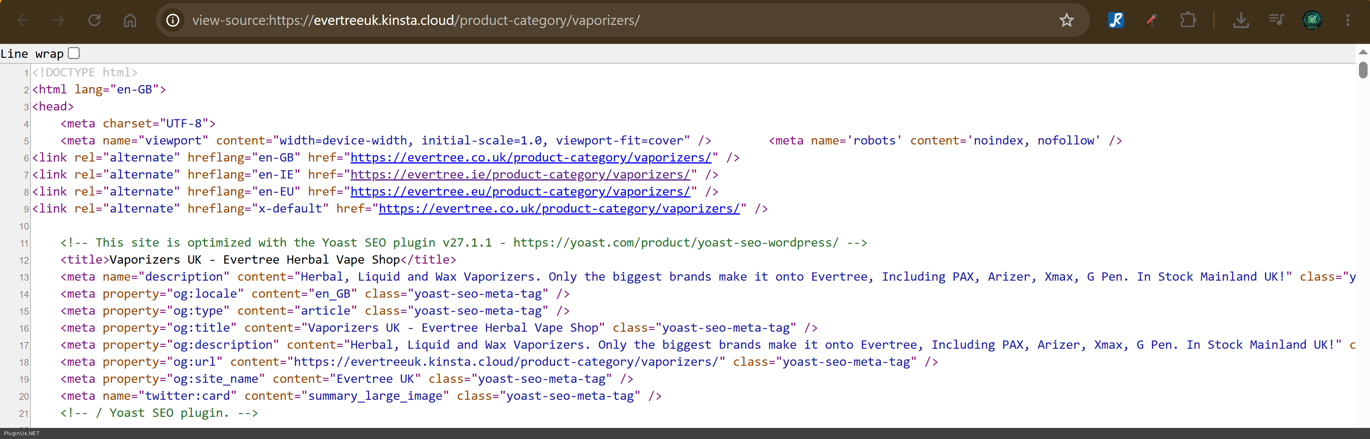Open the en-EU evertree.eu vaporizers link

[x=520, y=192]
